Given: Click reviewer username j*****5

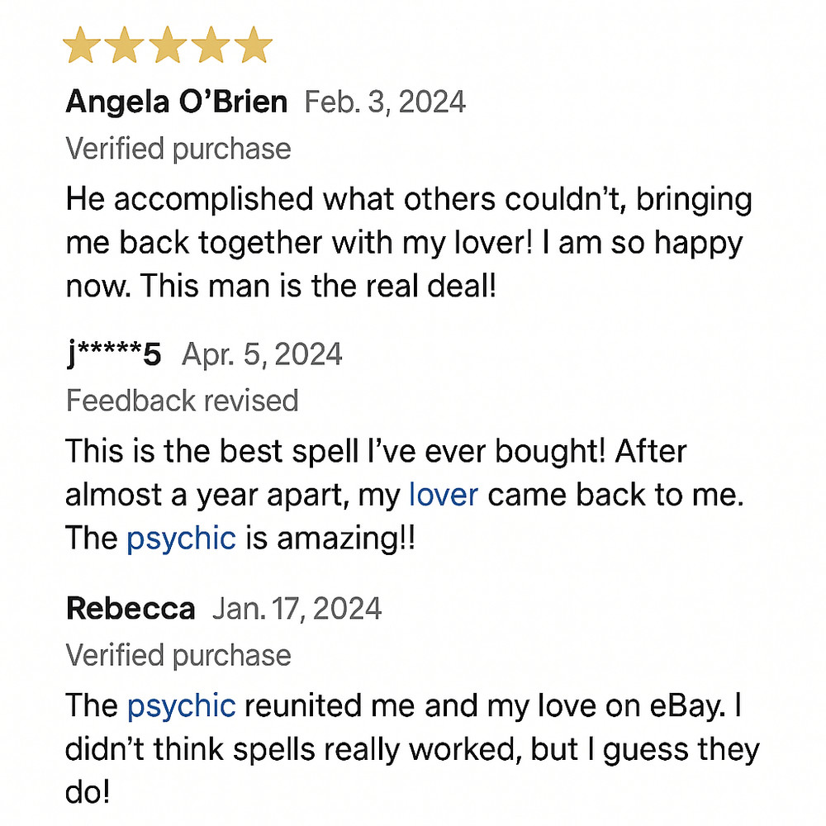Looking at the screenshot, I should [113, 354].
